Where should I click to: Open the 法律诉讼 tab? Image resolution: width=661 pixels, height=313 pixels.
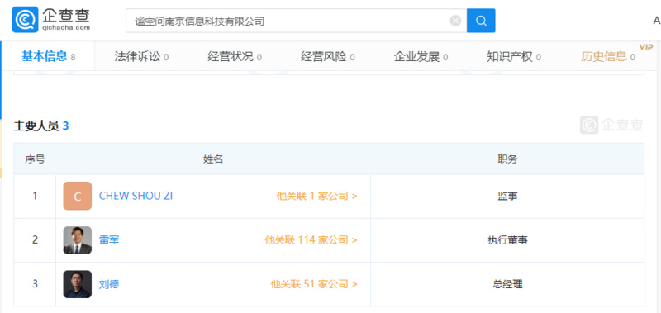click(x=141, y=56)
